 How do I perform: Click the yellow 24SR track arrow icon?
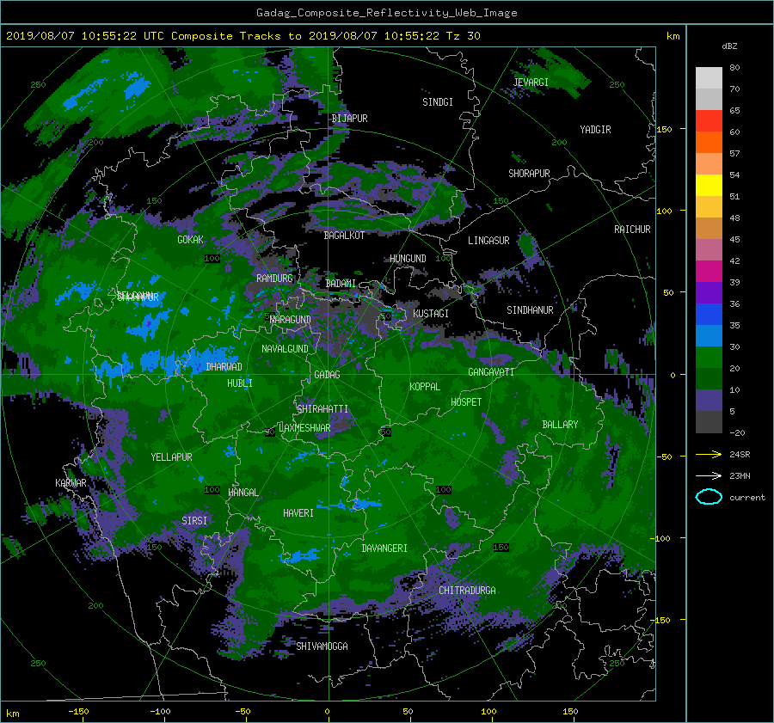[709, 455]
